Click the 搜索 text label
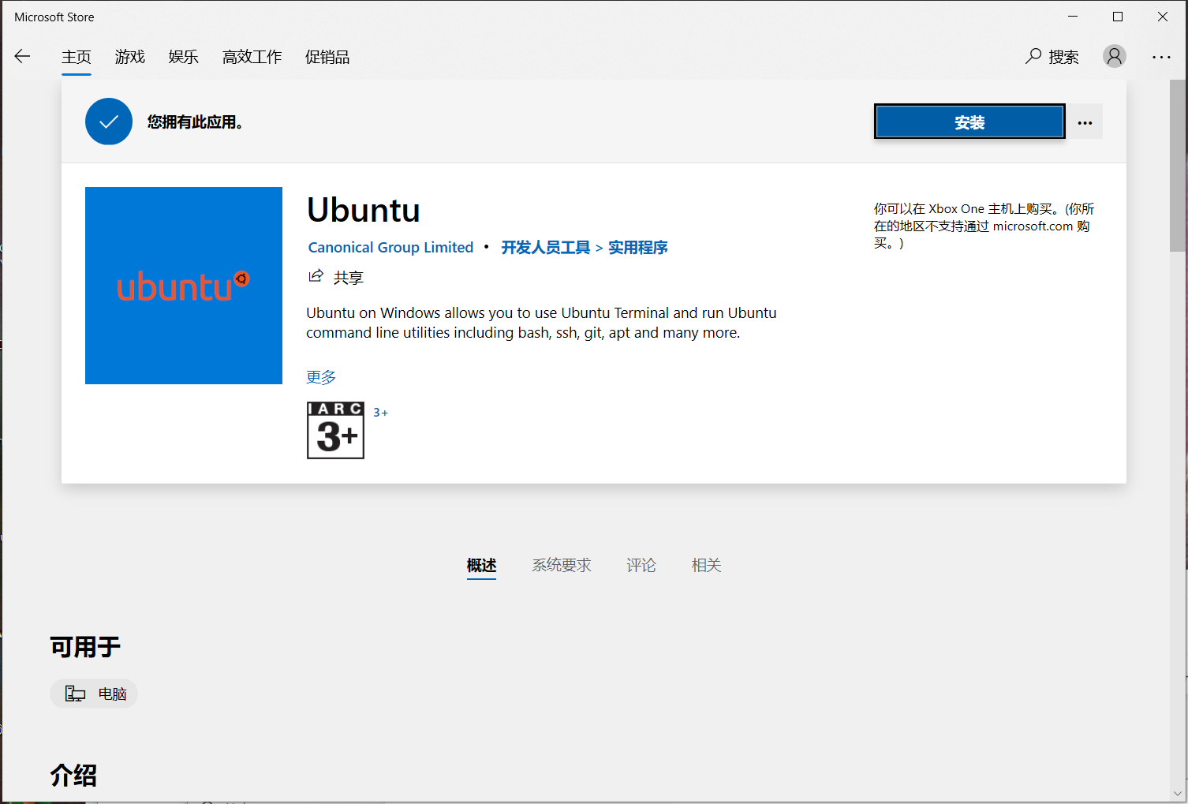 pyautogui.click(x=1063, y=57)
